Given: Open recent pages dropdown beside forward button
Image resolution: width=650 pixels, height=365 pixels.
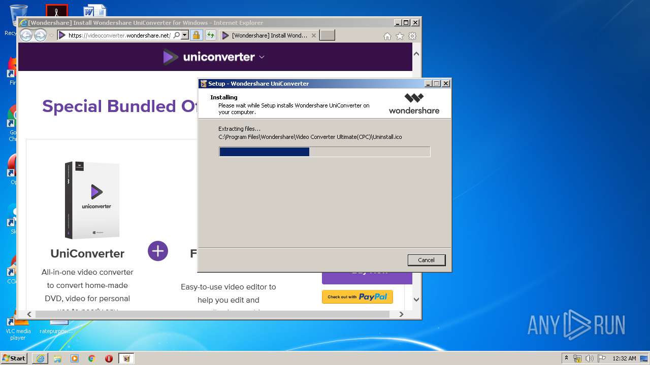Looking at the screenshot, I should click(51, 35).
